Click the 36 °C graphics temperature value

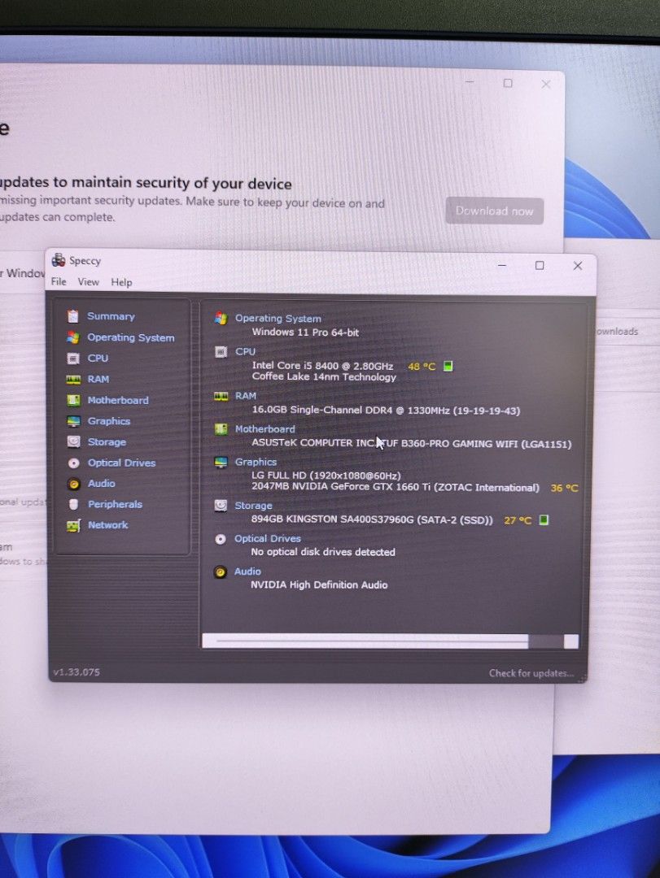click(565, 489)
